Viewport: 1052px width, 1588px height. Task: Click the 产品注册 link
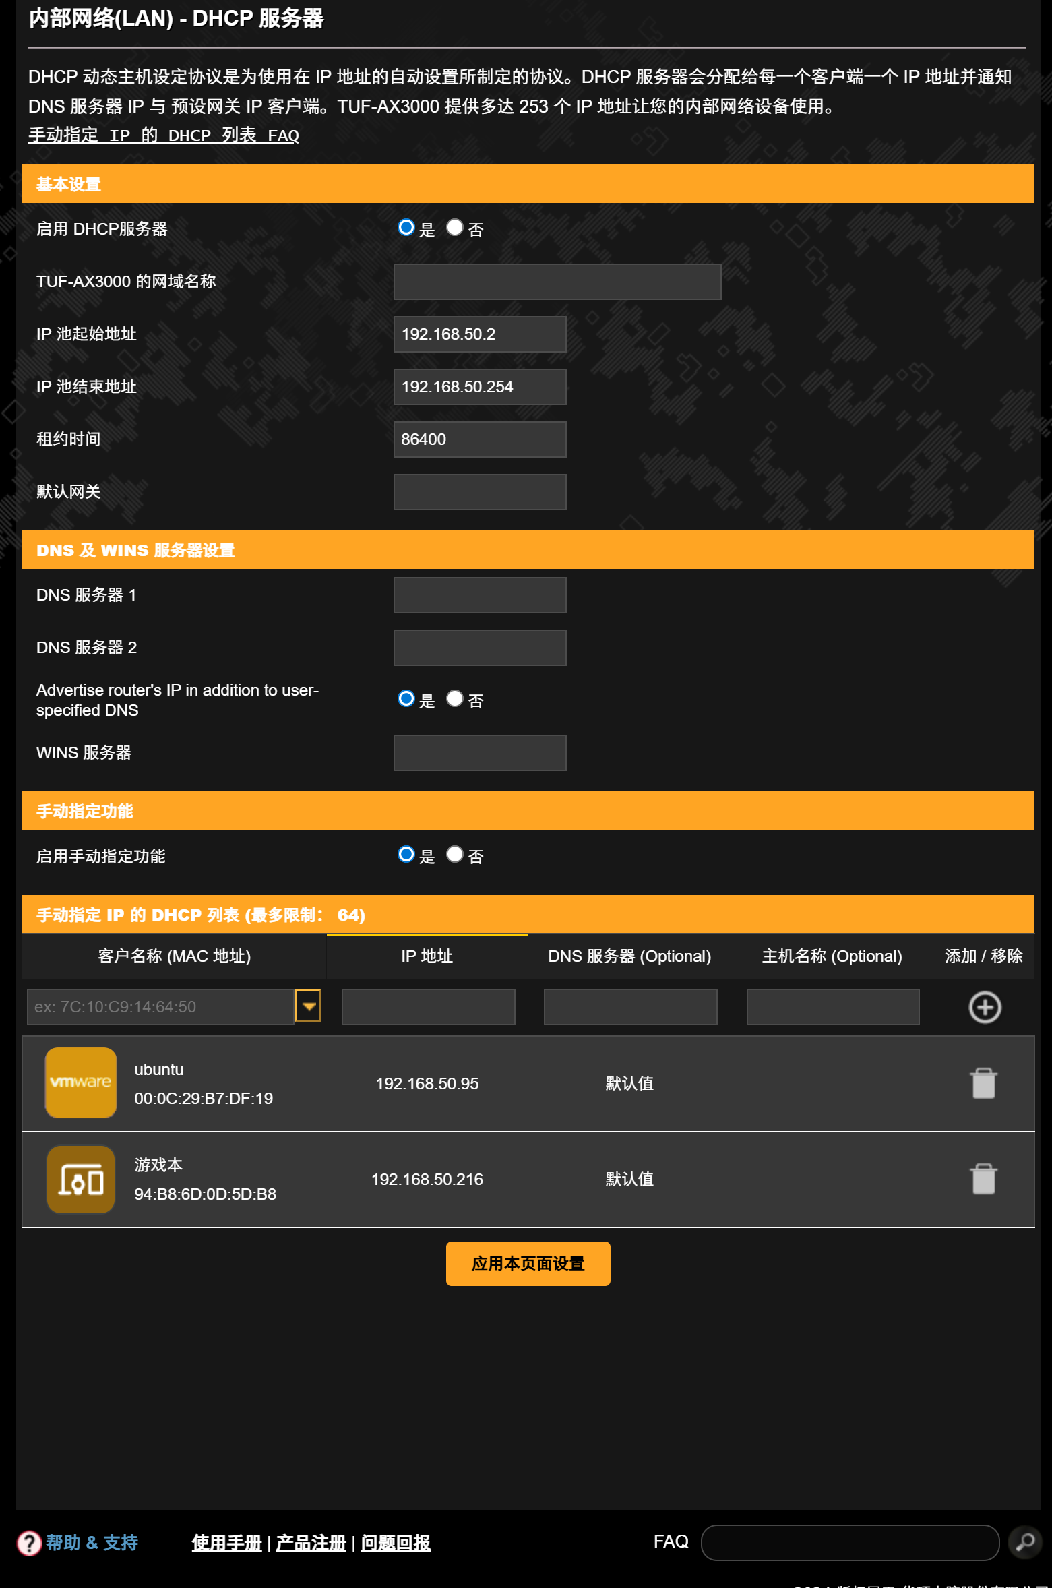(311, 1543)
